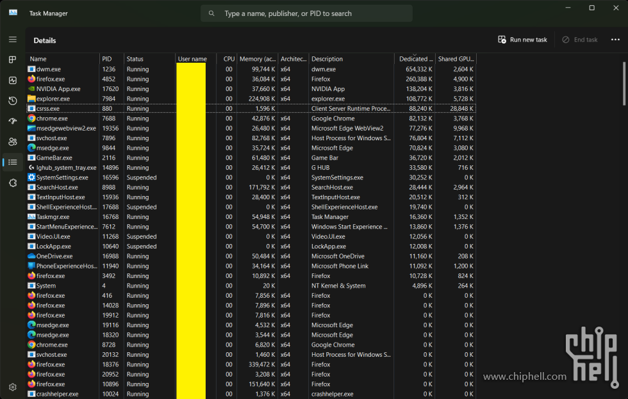628x399 pixels.
Task: Click the search magnifier icon
Action: [211, 13]
